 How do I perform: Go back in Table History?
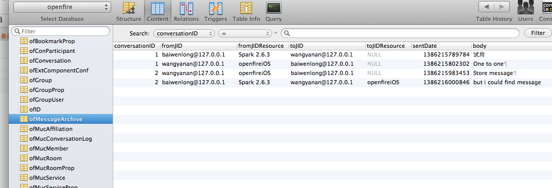(487, 7)
